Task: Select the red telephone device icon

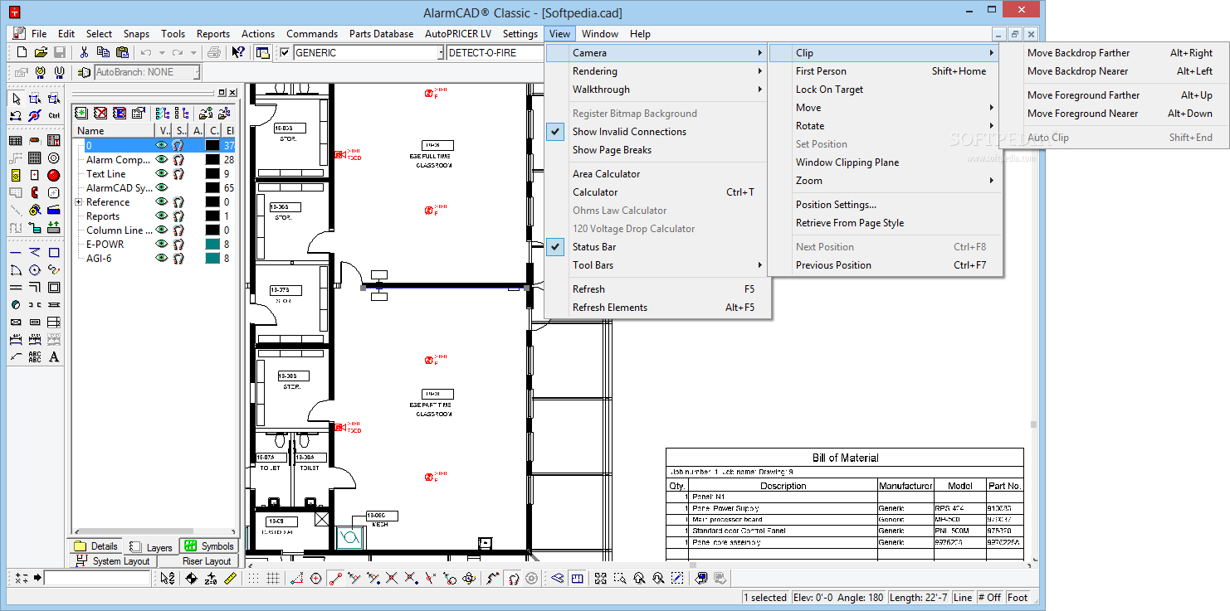Action: point(35,192)
